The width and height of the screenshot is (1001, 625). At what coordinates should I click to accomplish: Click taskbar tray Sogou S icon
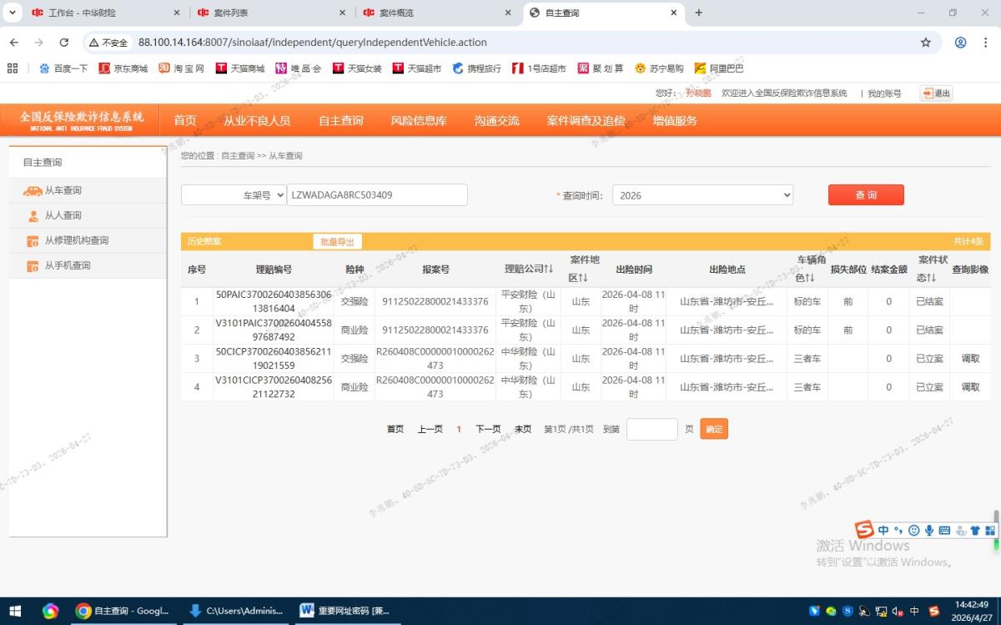click(x=934, y=611)
